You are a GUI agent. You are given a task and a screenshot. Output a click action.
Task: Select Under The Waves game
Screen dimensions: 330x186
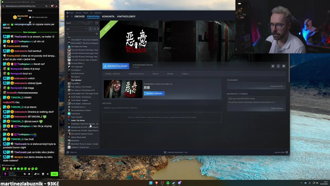tap(78, 120)
